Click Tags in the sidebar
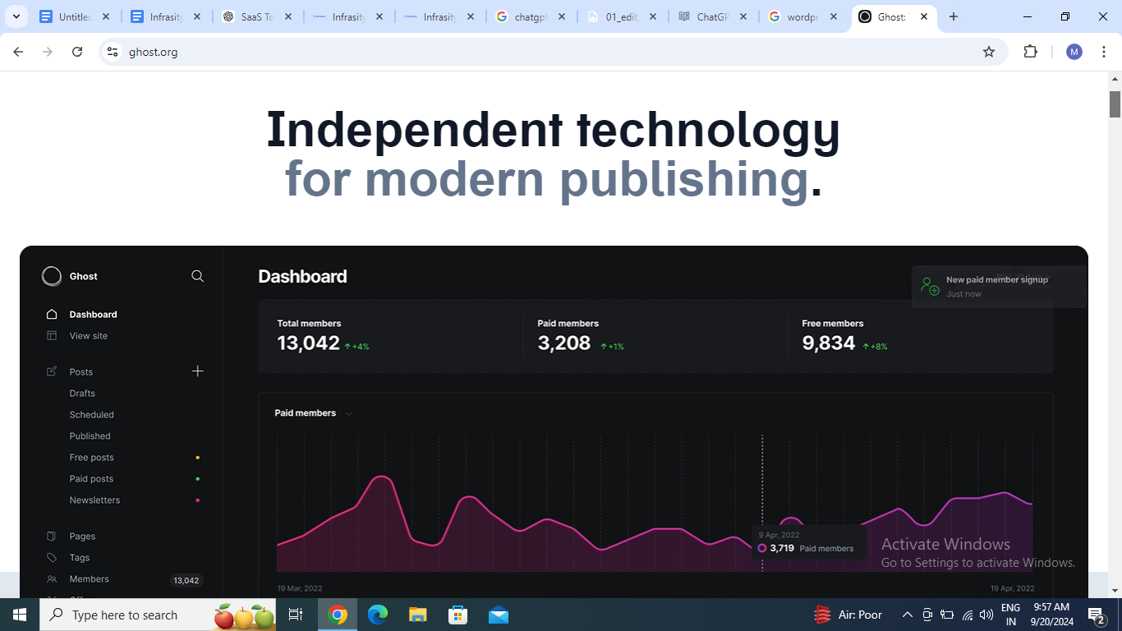1122x631 pixels. 80,557
